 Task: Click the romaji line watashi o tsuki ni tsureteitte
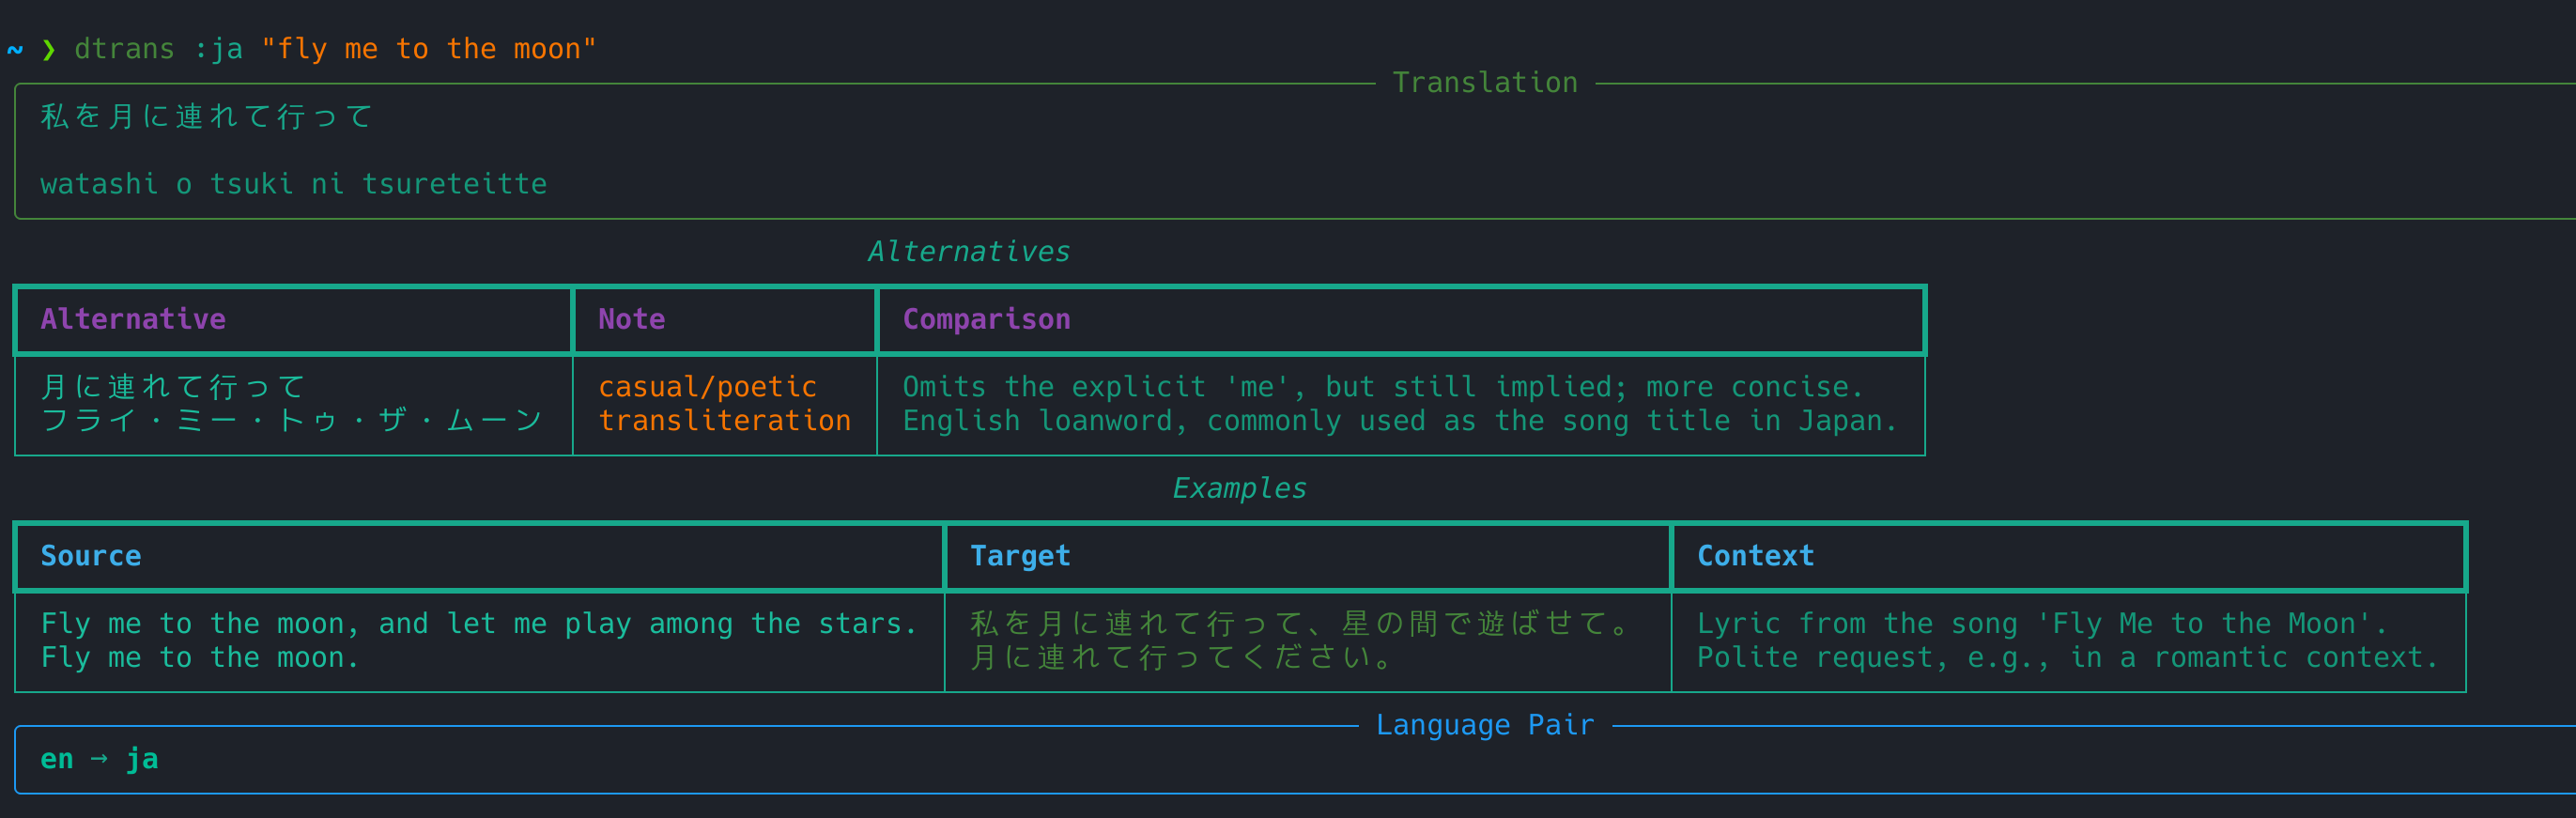tap(294, 184)
